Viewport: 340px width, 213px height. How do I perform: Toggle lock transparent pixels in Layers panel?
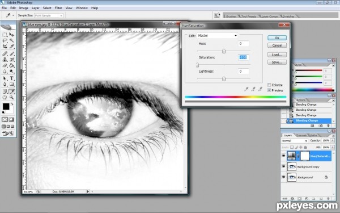point(291,147)
